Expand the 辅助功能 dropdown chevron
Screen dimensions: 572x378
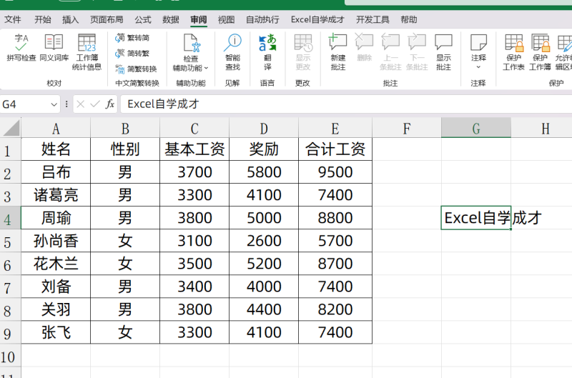click(206, 68)
